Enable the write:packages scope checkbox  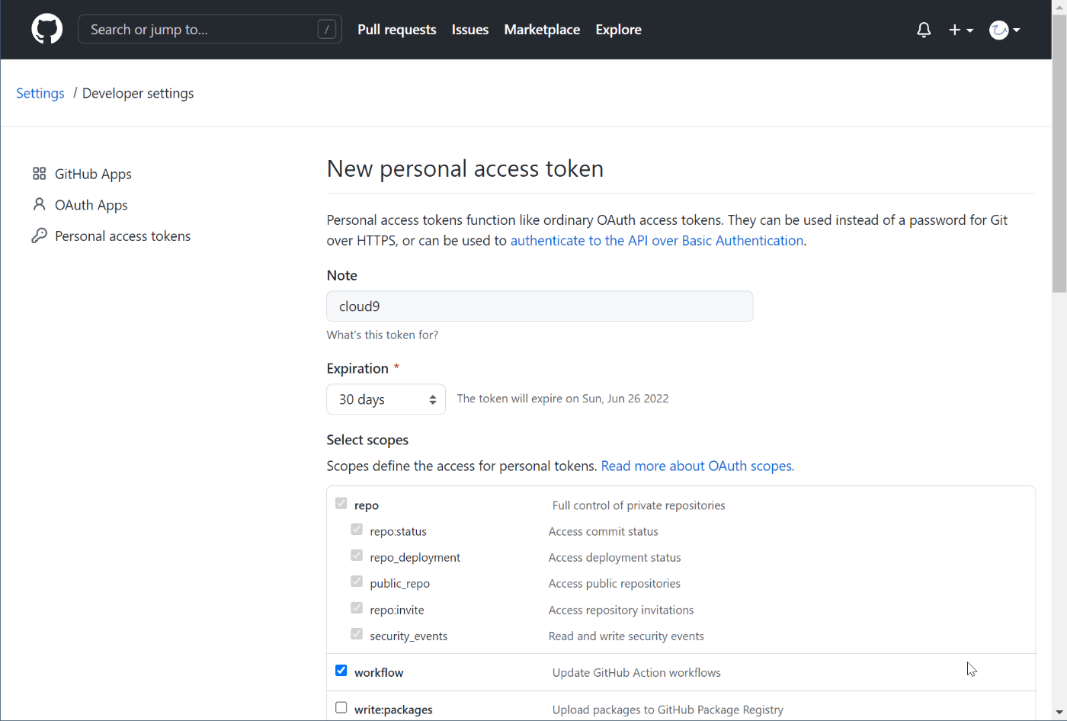click(341, 707)
